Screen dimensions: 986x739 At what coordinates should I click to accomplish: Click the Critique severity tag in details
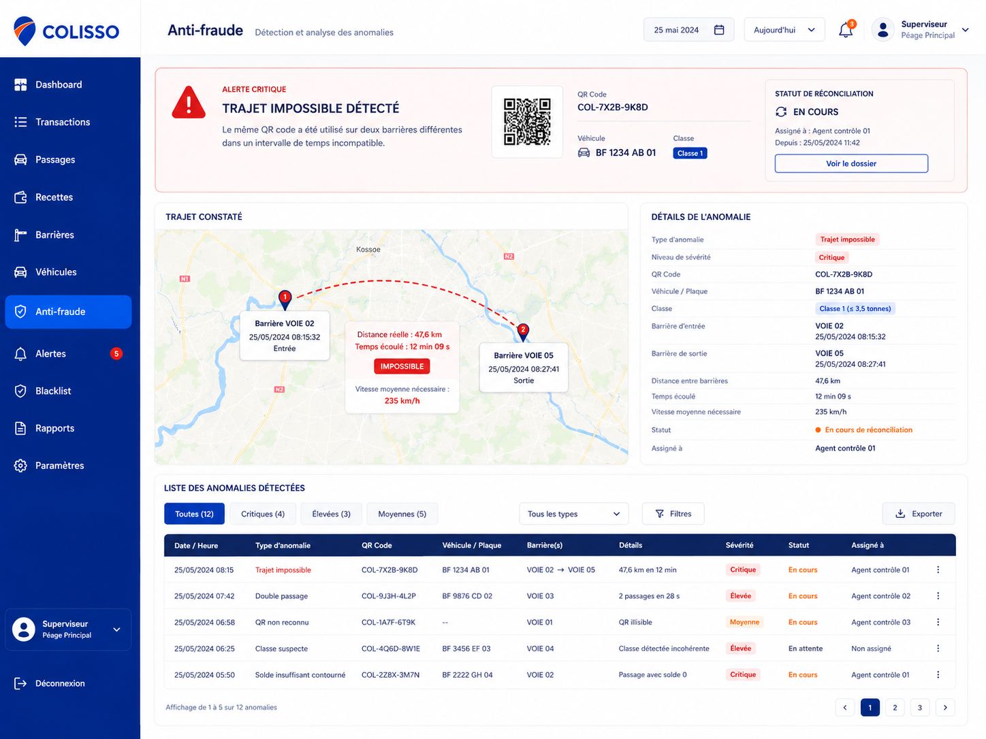pyautogui.click(x=831, y=257)
